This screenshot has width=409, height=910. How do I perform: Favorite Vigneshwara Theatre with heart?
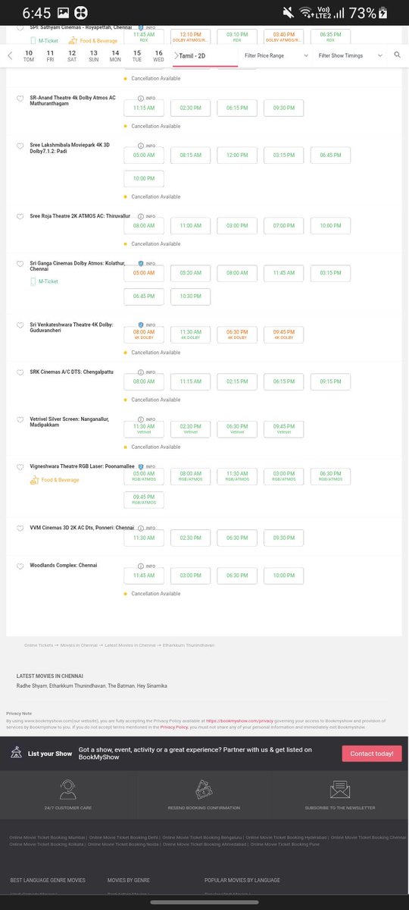[20, 466]
